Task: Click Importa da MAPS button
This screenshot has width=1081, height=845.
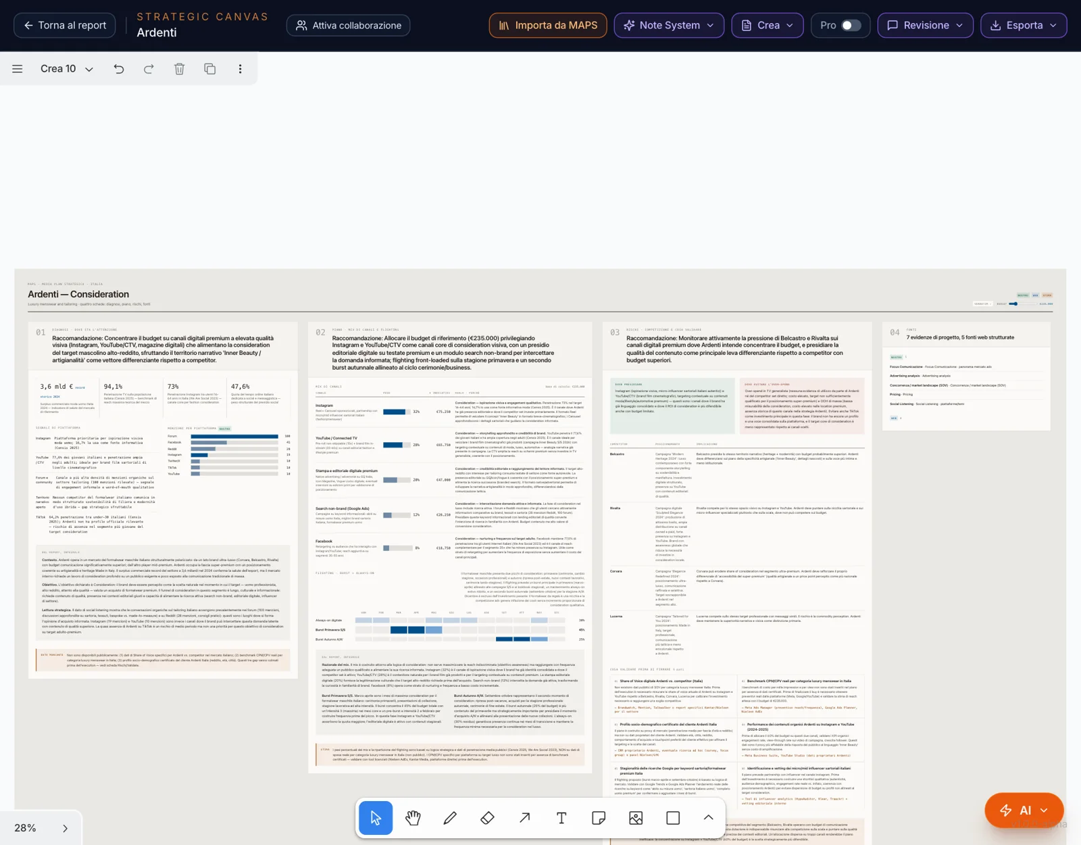Action: (x=548, y=25)
